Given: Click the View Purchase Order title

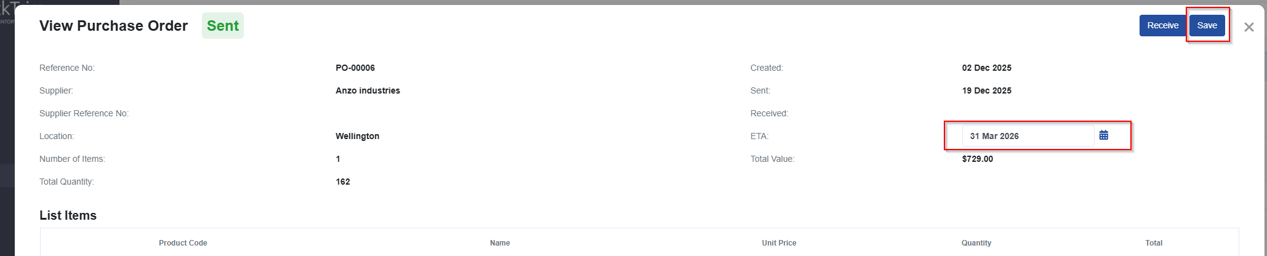Looking at the screenshot, I should pyautogui.click(x=113, y=26).
